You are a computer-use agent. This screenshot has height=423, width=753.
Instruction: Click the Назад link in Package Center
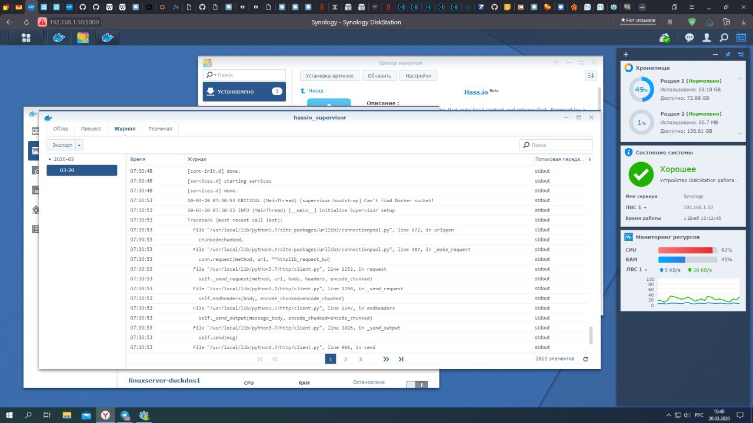click(312, 90)
